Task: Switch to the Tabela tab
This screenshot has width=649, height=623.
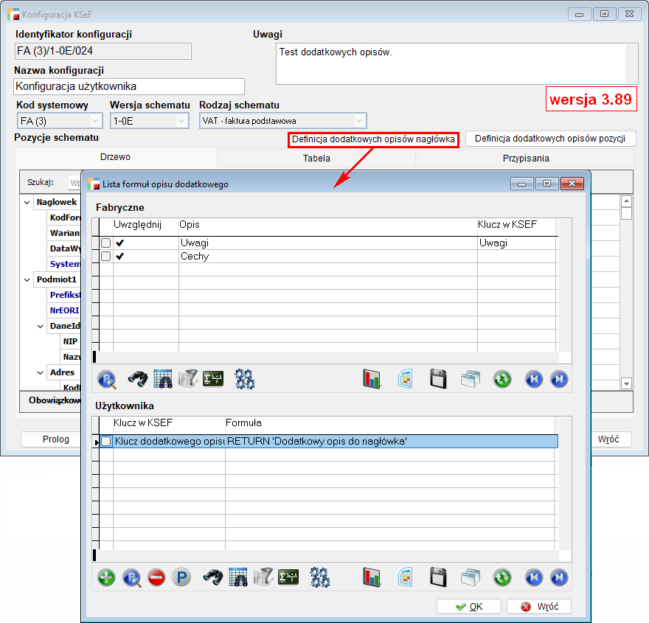Action: click(x=316, y=158)
